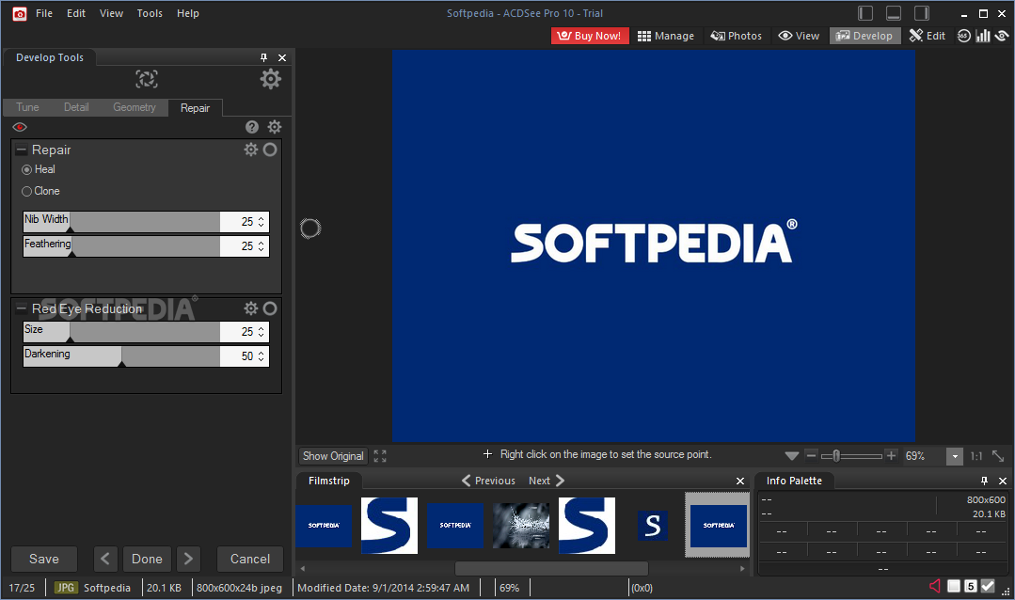
Task: Reset Repair group with circle icon
Action: point(270,150)
